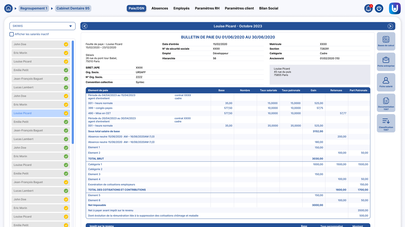This screenshot has width=405, height=227.
Task: Open Documentation 1567 card
Action: click(386, 103)
